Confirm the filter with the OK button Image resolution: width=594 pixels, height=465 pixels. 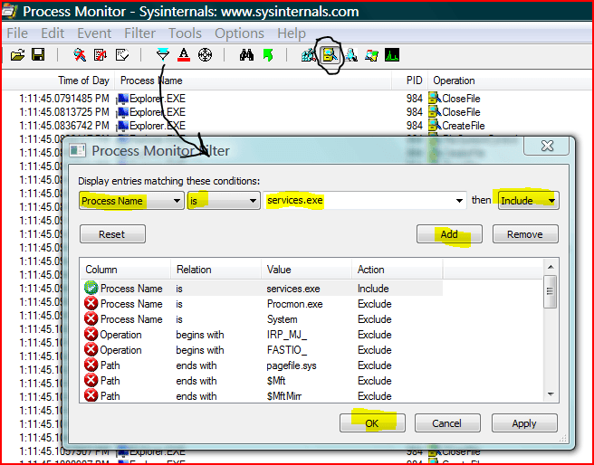372,422
